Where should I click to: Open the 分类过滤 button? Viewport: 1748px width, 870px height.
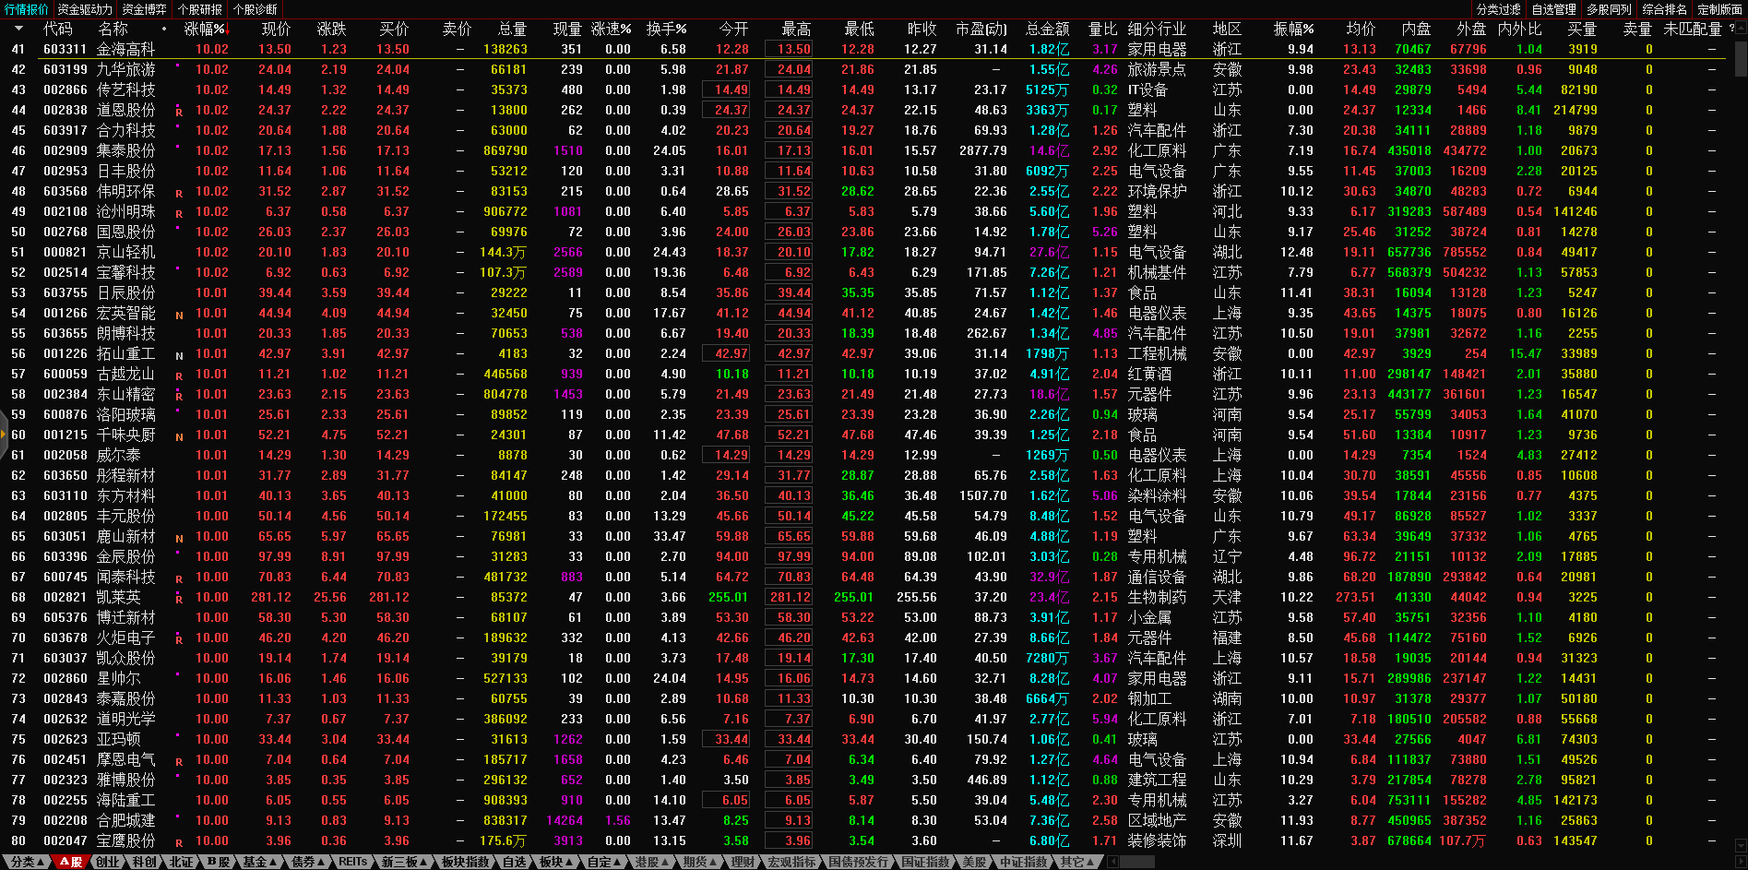(x=1498, y=9)
